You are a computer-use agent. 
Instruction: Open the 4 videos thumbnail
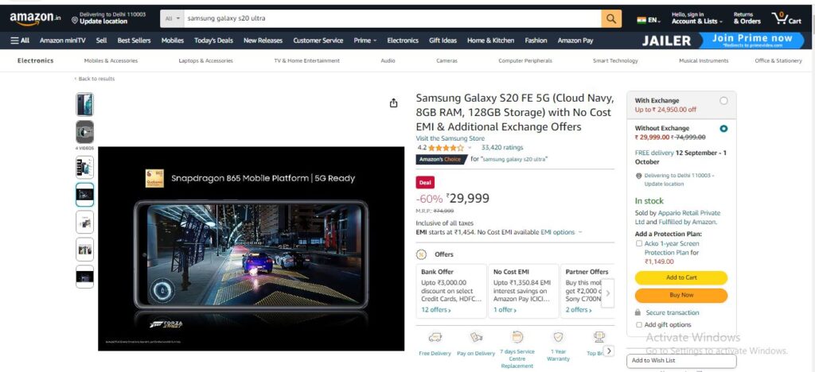click(84, 132)
